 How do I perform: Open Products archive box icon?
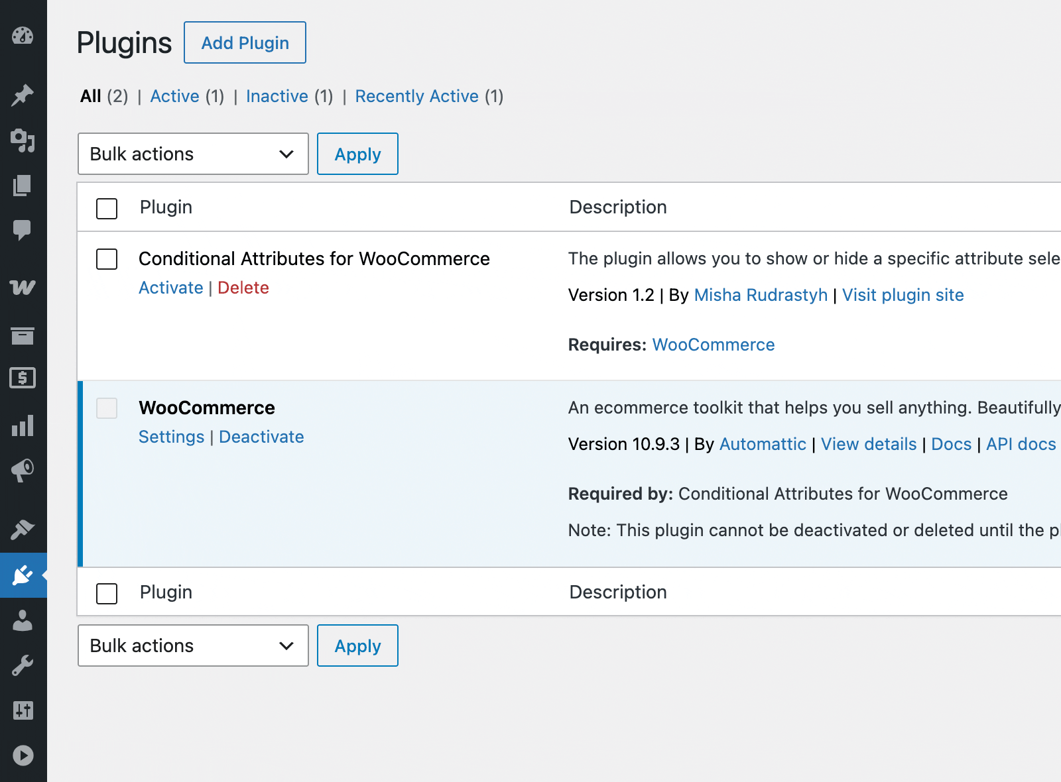click(23, 335)
